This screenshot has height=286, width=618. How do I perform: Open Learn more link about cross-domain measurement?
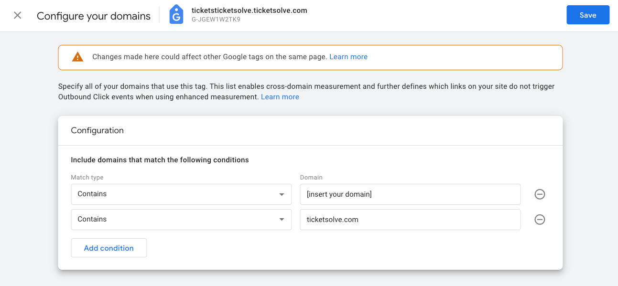(280, 97)
